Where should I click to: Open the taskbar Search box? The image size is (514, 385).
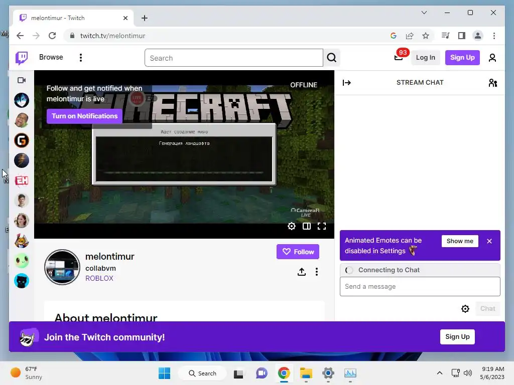click(202, 373)
